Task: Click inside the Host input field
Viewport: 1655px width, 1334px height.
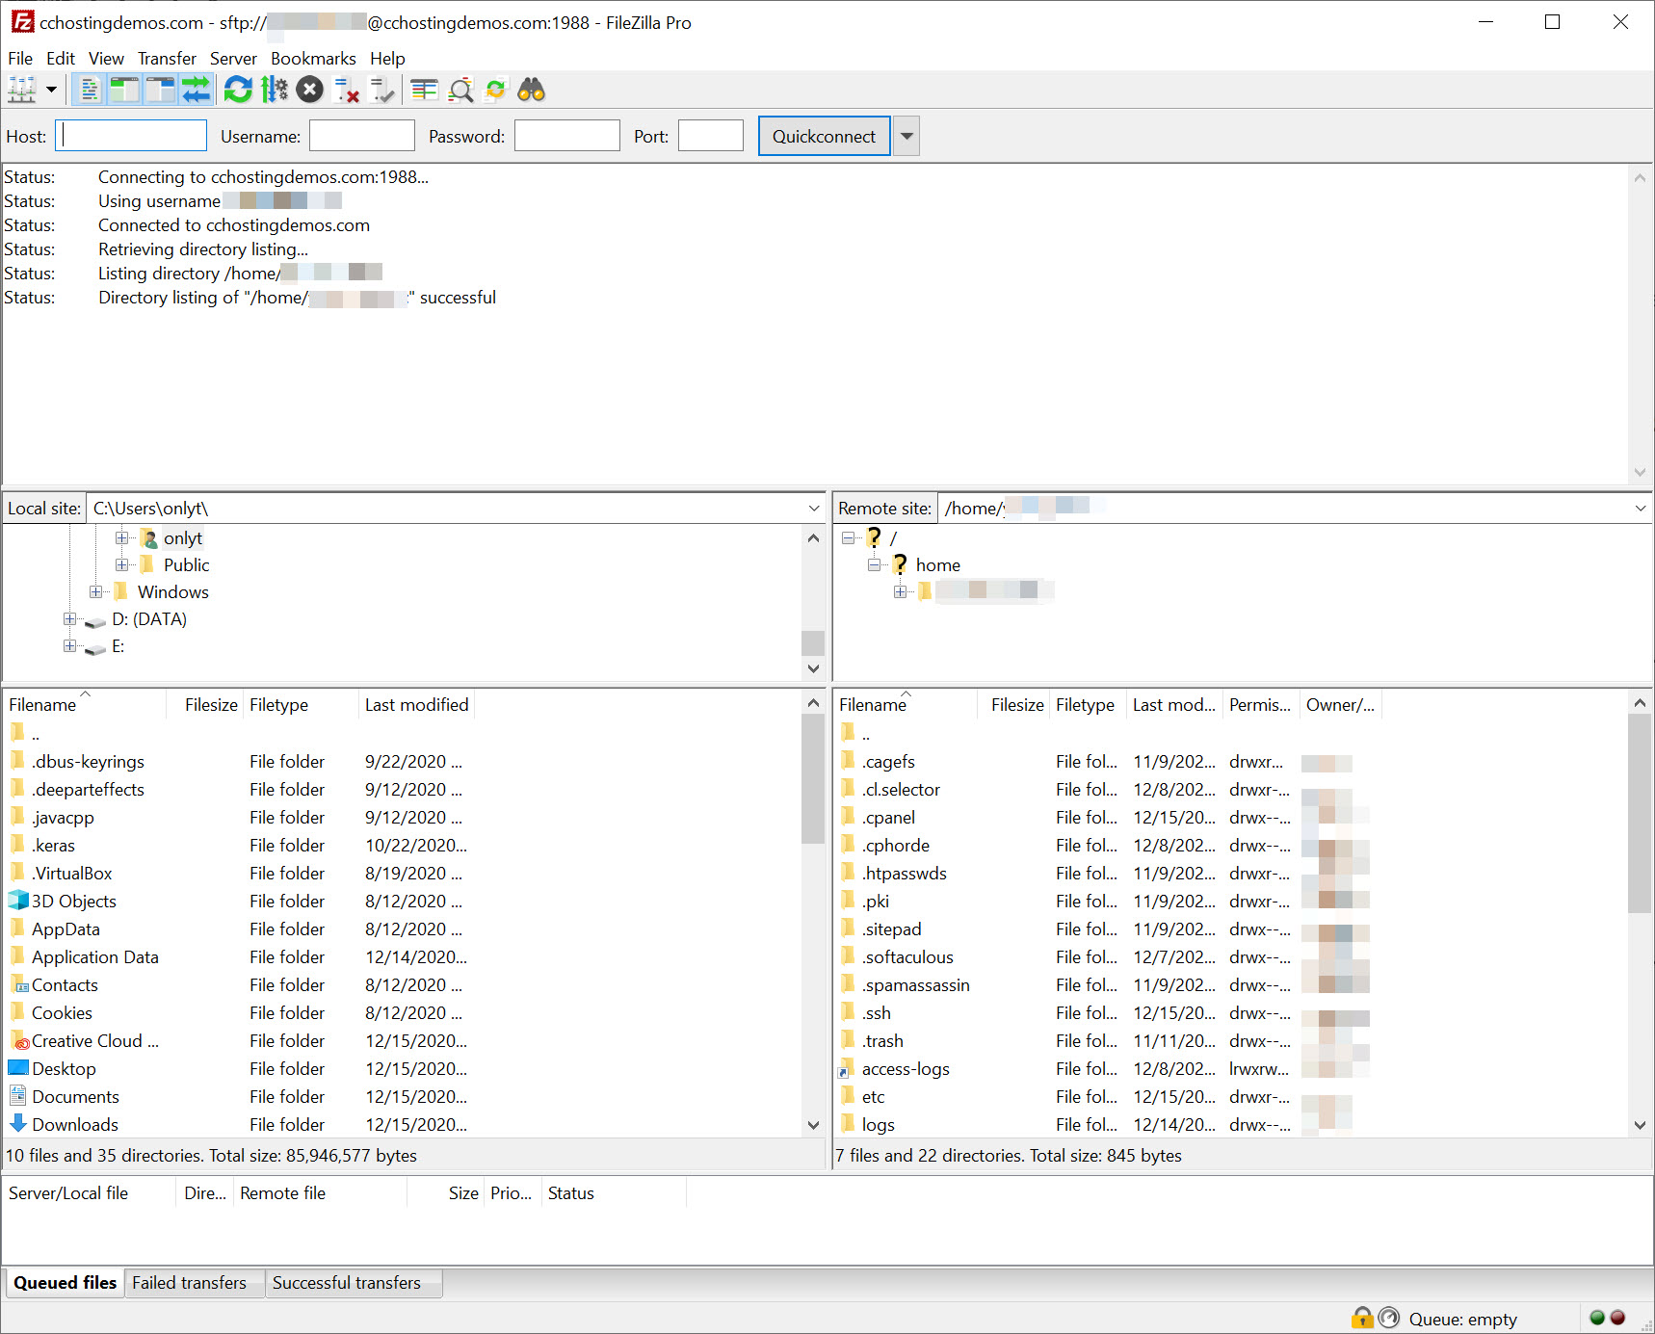Action: (x=130, y=135)
